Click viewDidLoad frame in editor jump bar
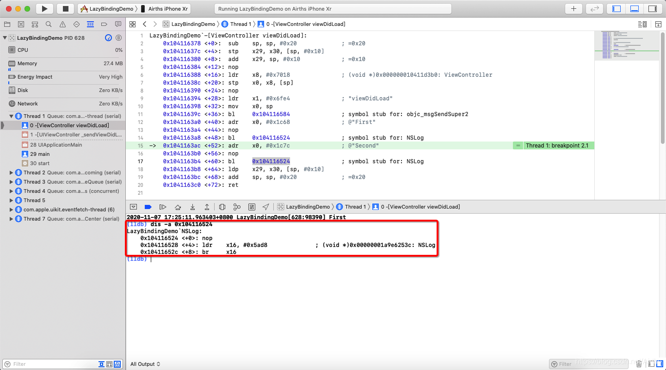The height and width of the screenshot is (370, 666). point(301,24)
